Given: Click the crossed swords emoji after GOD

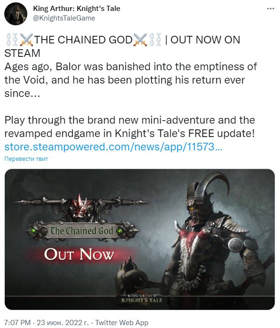Looking at the screenshot, I should tap(140, 40).
